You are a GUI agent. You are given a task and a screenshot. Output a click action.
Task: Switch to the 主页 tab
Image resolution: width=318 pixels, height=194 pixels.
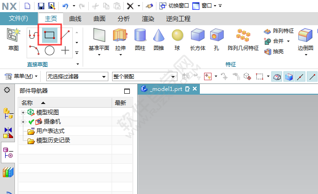click(51, 19)
